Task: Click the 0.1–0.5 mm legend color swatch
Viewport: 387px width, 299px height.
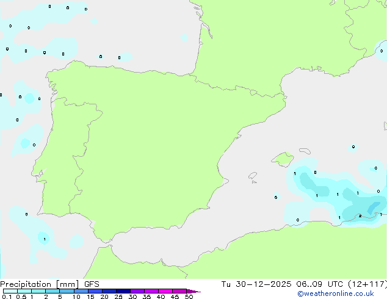Action: [10, 291]
